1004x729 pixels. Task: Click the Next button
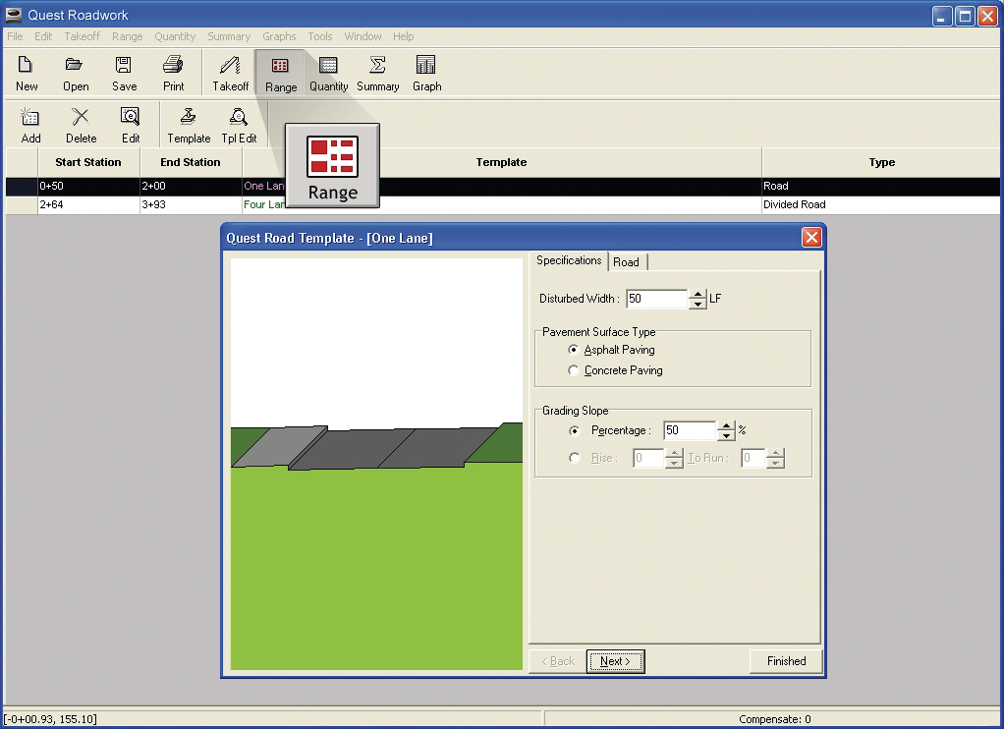(615, 661)
